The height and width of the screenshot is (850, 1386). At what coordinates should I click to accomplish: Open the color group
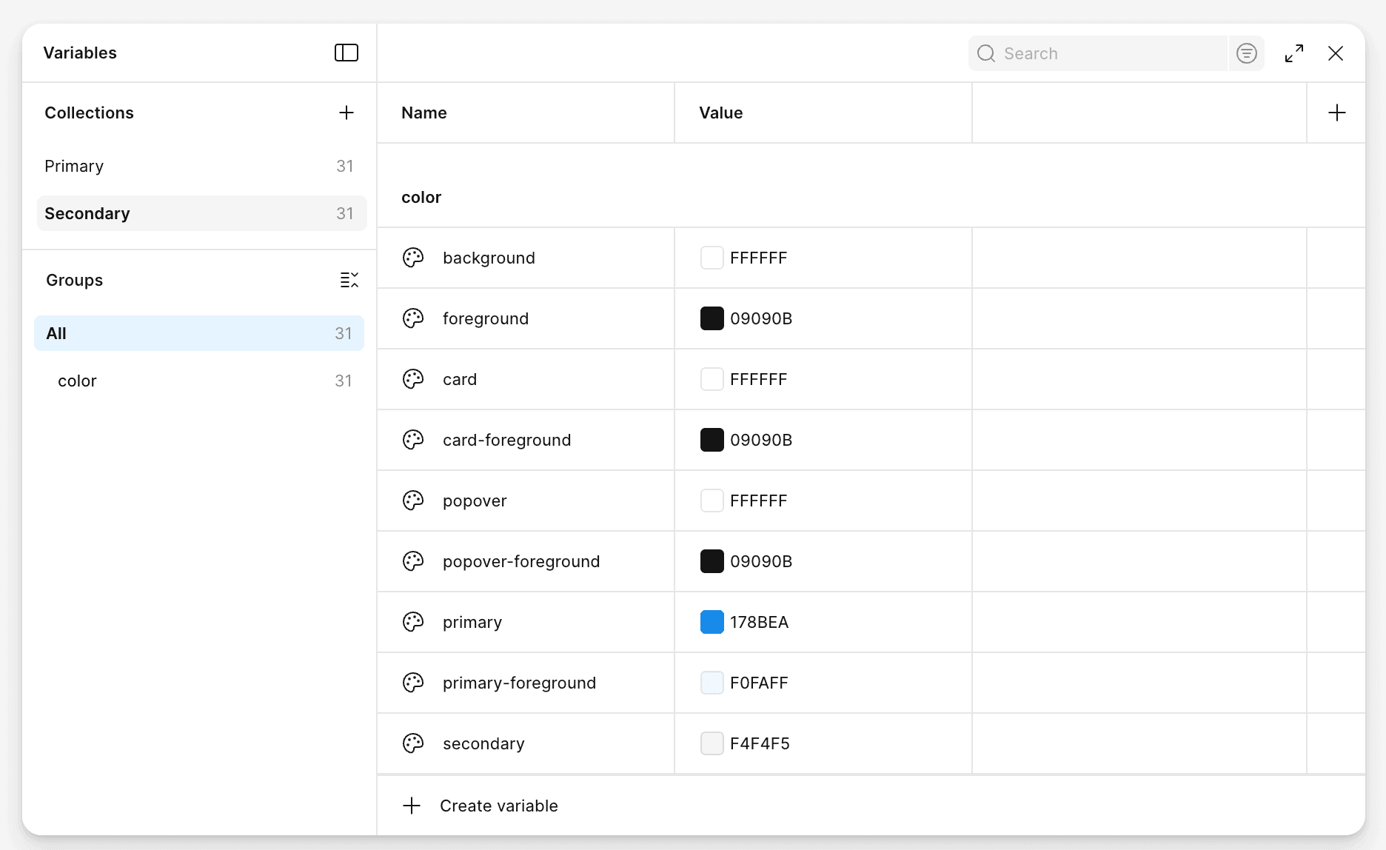coord(77,381)
